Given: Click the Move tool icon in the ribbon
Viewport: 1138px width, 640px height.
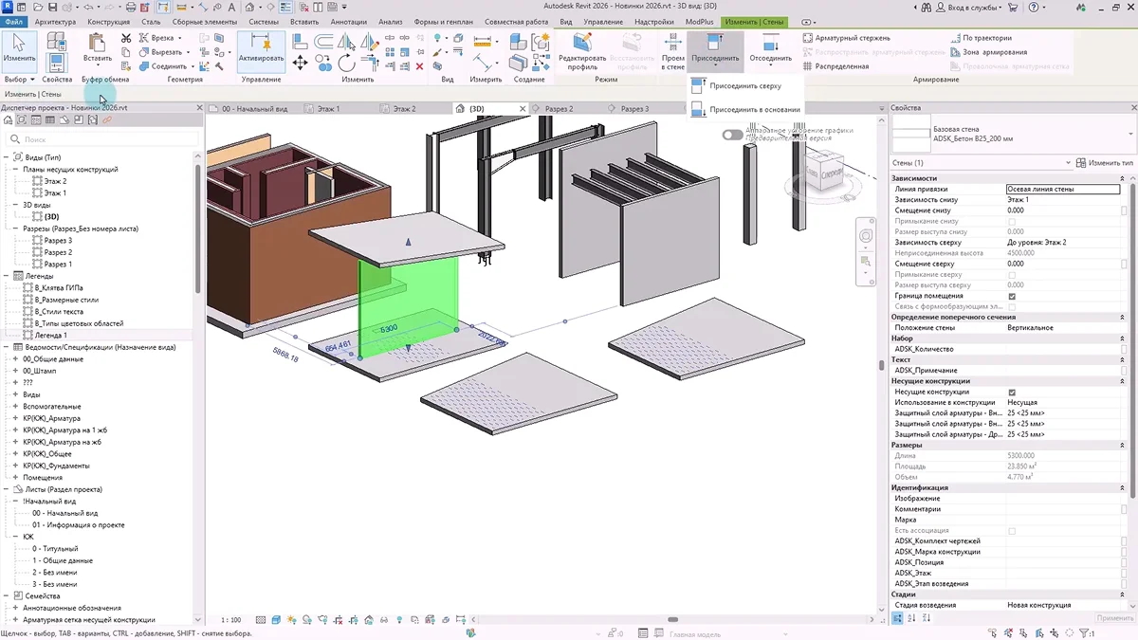Looking at the screenshot, I should click(300, 63).
